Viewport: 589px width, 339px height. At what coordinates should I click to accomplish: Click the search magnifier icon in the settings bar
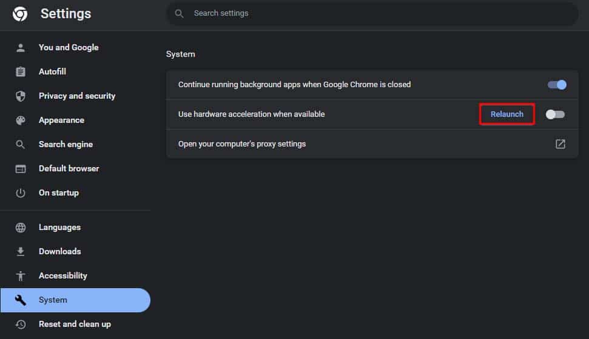point(179,14)
